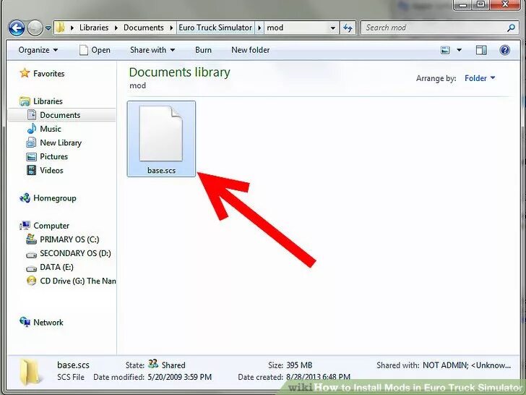This screenshot has width=526, height=395.
Task: Click the Favorites star icon
Action: 25,73
